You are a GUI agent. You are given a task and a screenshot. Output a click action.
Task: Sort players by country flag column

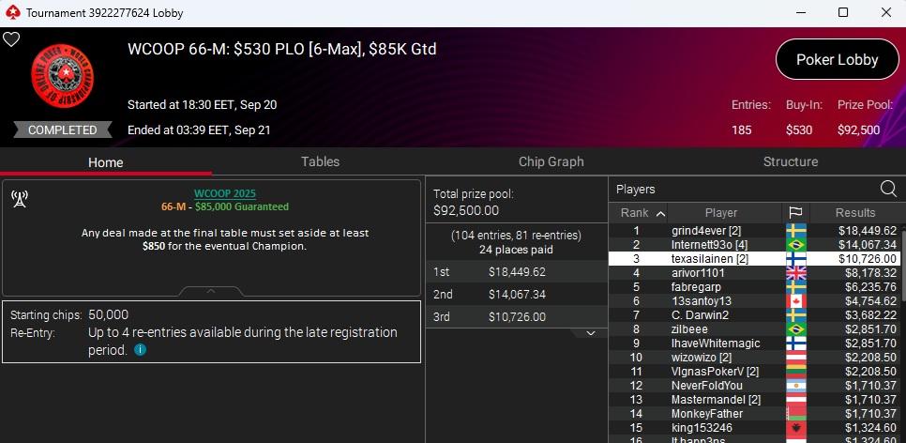[x=795, y=213]
